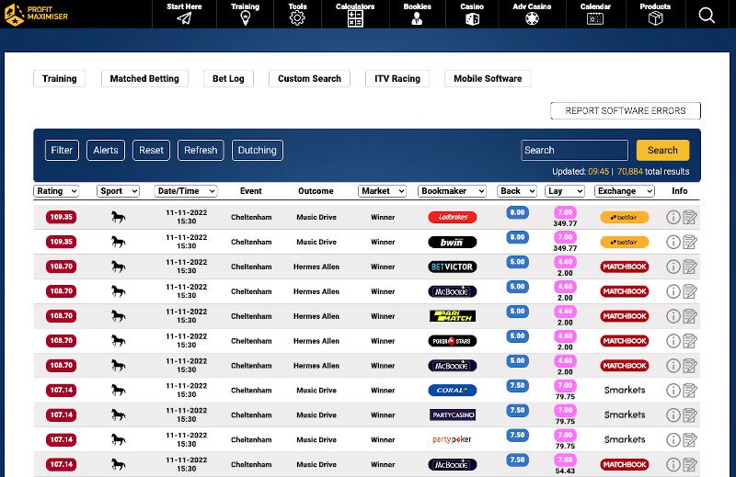Click the BetVictor bookmaker logo
This screenshot has width=736, height=477.
point(453,267)
